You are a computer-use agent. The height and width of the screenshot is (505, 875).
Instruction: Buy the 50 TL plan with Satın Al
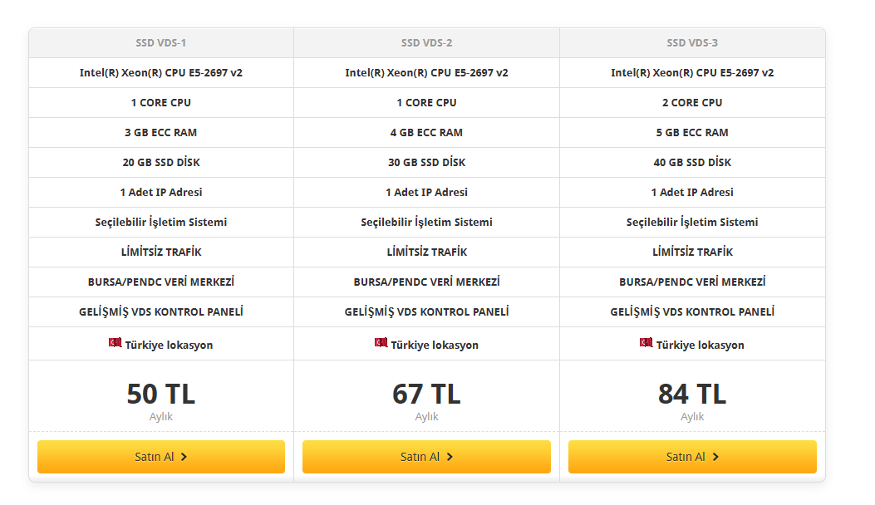[x=161, y=457]
